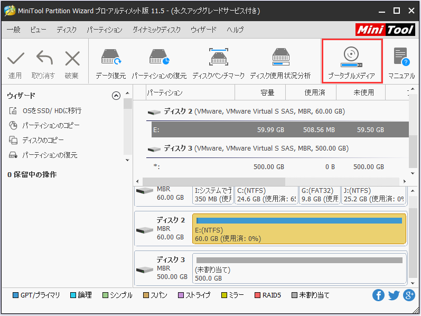Open the ダイナミックディスク menu

tap(156, 30)
